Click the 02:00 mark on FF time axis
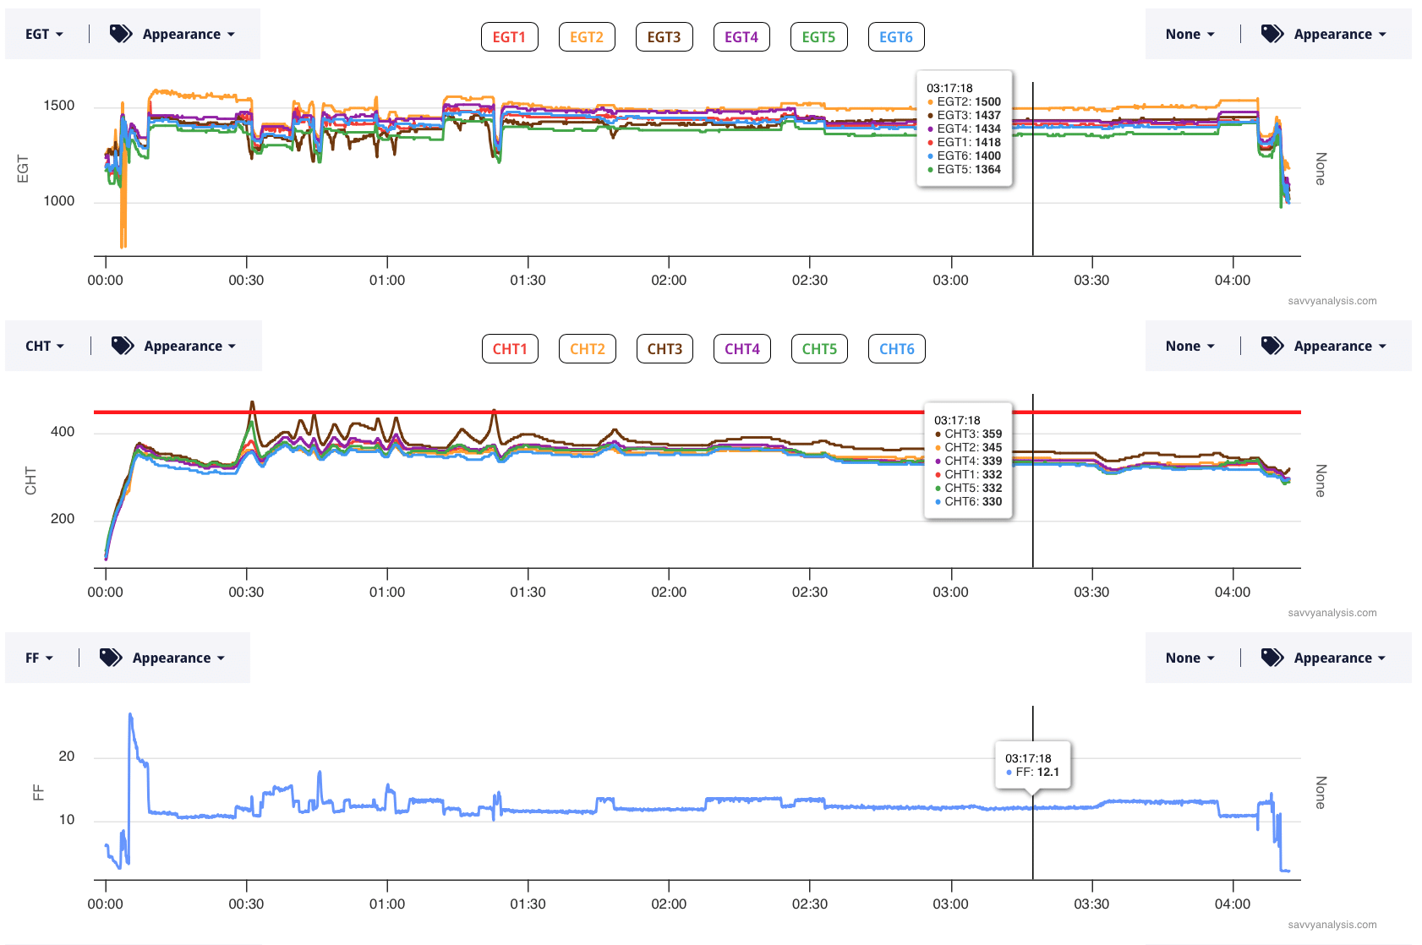This screenshot has height=945, width=1422. [x=669, y=904]
